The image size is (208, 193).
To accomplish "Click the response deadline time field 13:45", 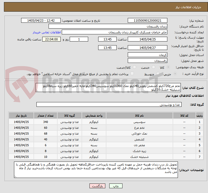I will coord(107,39).
